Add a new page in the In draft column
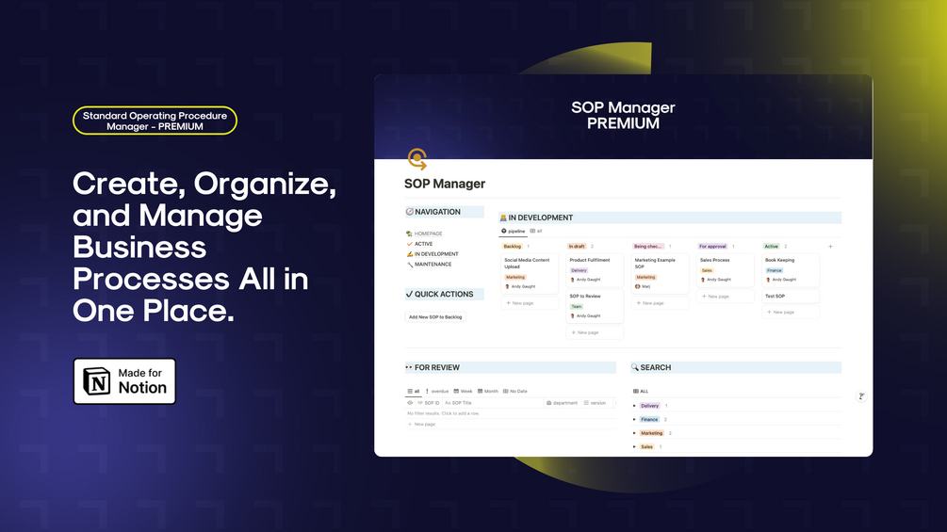 595,332
